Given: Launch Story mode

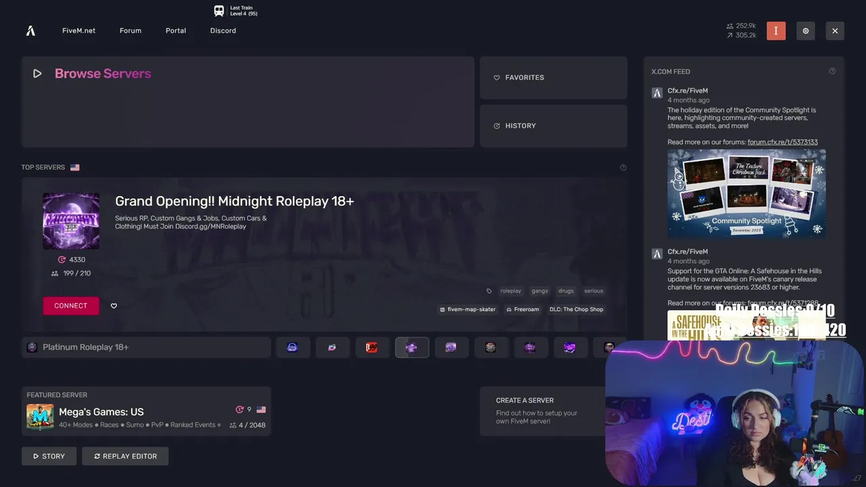Looking at the screenshot, I should click(x=49, y=456).
